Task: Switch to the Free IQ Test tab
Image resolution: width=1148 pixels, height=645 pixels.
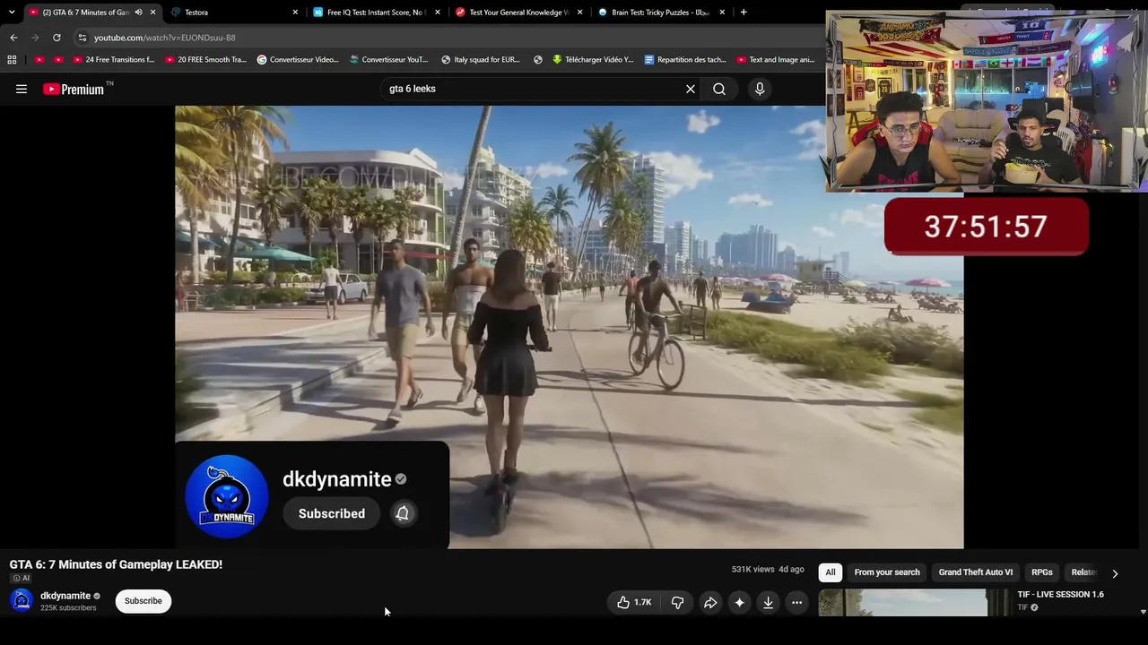Action: (377, 13)
